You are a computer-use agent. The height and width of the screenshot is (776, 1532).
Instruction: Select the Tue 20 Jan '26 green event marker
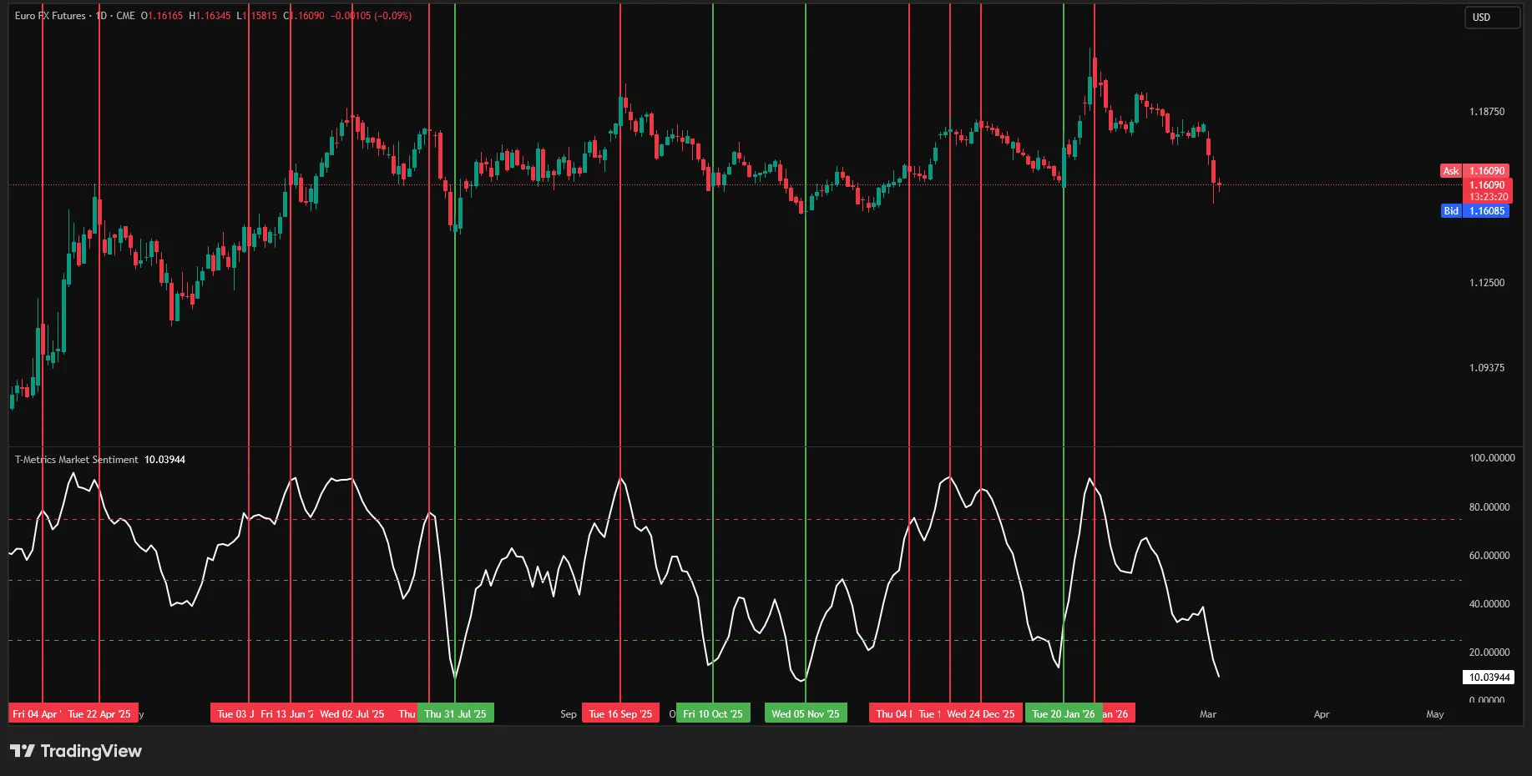click(x=1064, y=713)
